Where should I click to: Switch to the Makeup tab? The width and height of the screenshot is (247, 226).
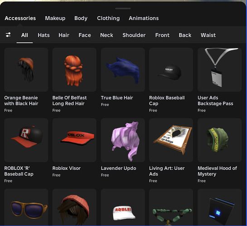click(55, 18)
